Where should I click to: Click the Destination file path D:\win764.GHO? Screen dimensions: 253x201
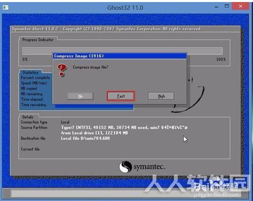point(86,138)
